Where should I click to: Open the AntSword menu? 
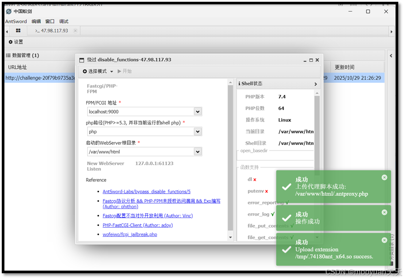click(x=16, y=21)
